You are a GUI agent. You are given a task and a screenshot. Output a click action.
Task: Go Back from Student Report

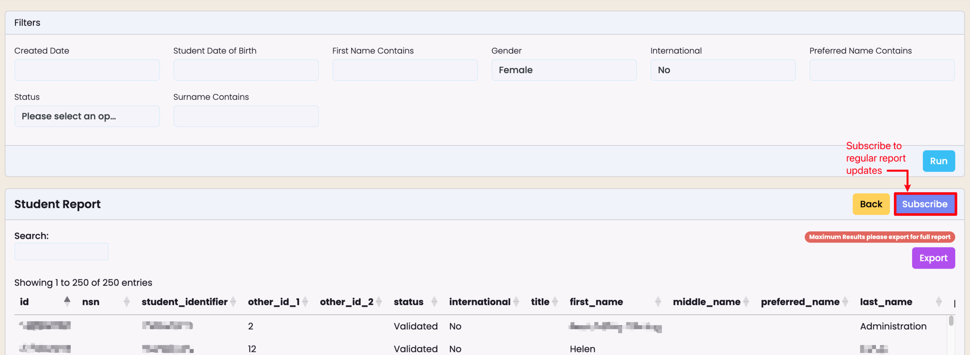coord(871,204)
